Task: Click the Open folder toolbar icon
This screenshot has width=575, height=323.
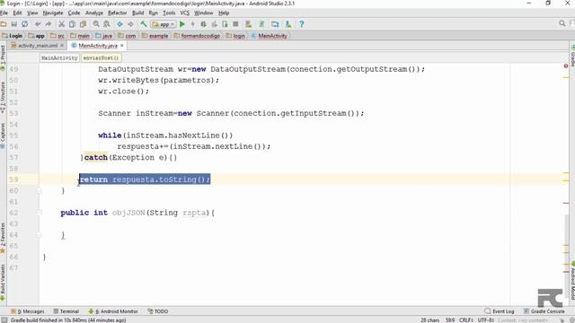Action: tap(4, 24)
